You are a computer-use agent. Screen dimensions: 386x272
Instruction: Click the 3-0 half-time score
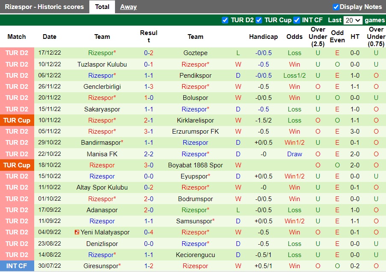click(355, 132)
